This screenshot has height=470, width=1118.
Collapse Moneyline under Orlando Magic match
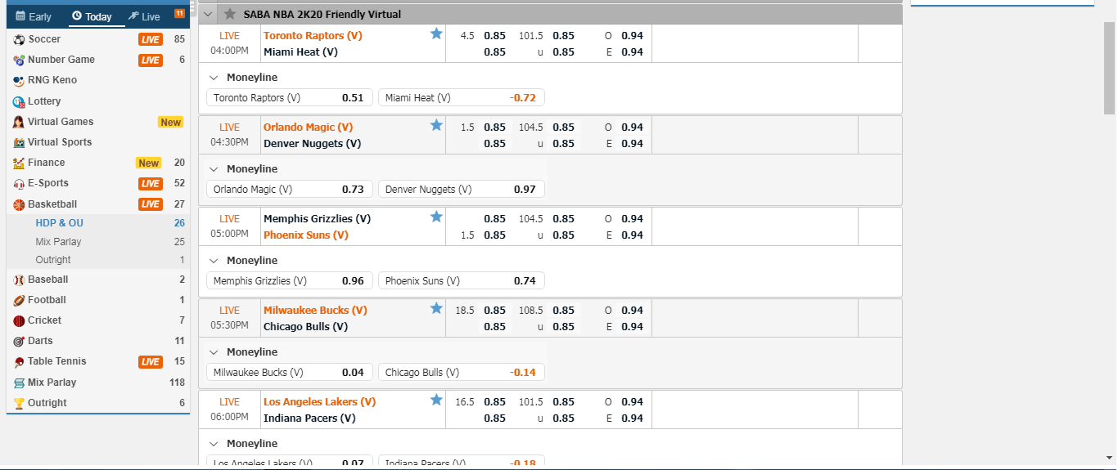point(214,169)
